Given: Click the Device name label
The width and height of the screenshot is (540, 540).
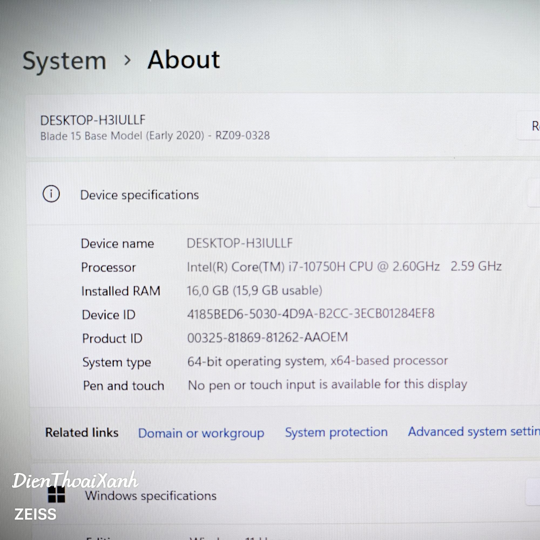Looking at the screenshot, I should 117,244.
